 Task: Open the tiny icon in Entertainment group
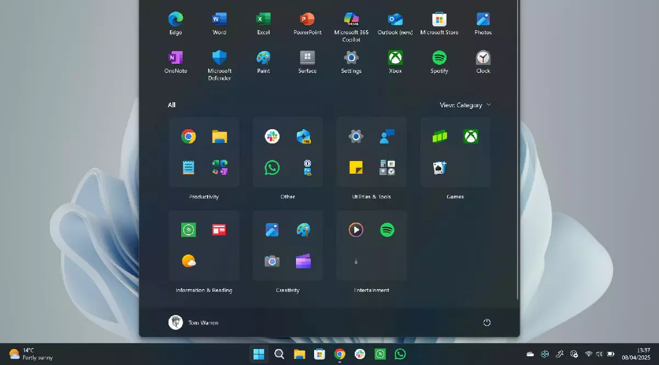356,262
